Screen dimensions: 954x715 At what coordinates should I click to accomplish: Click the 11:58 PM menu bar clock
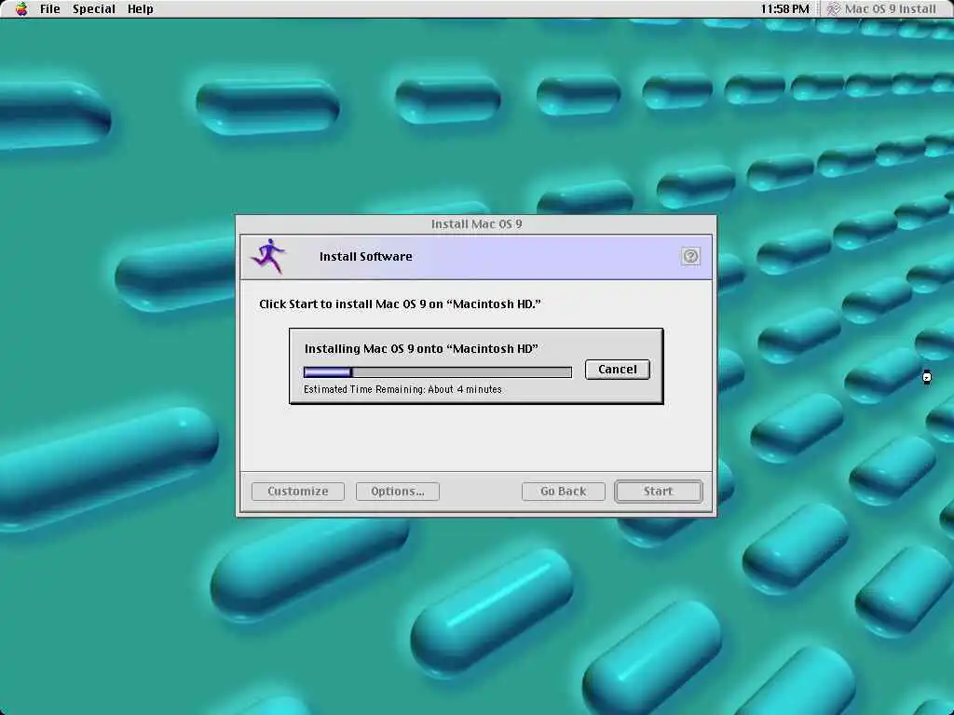pyautogui.click(x=784, y=9)
